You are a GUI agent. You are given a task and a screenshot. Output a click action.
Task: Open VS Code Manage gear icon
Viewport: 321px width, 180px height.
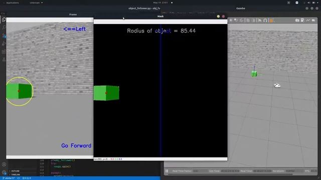coord(4,172)
